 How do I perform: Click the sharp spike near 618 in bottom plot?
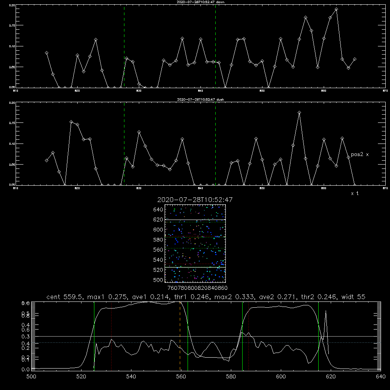point(326,311)
